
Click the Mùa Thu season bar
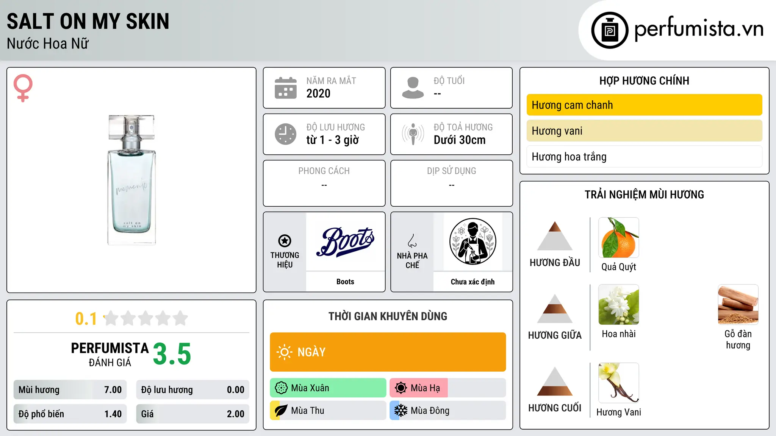pyautogui.click(x=328, y=411)
